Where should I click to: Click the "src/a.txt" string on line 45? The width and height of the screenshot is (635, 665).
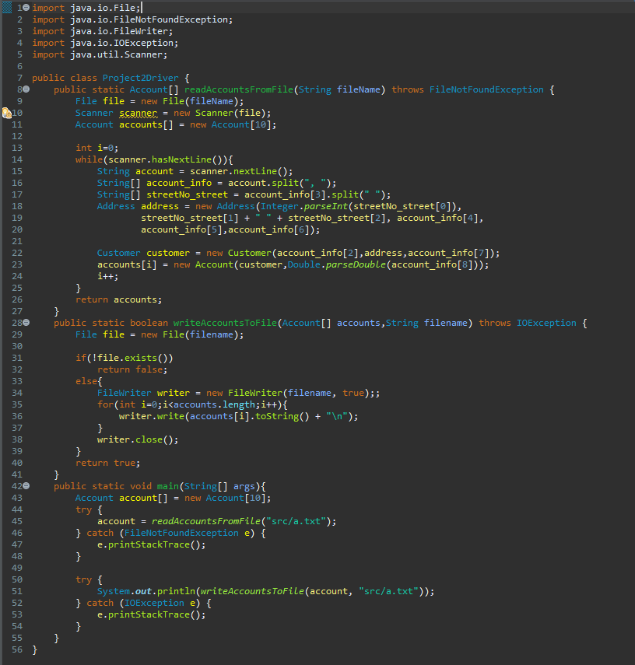click(296, 521)
